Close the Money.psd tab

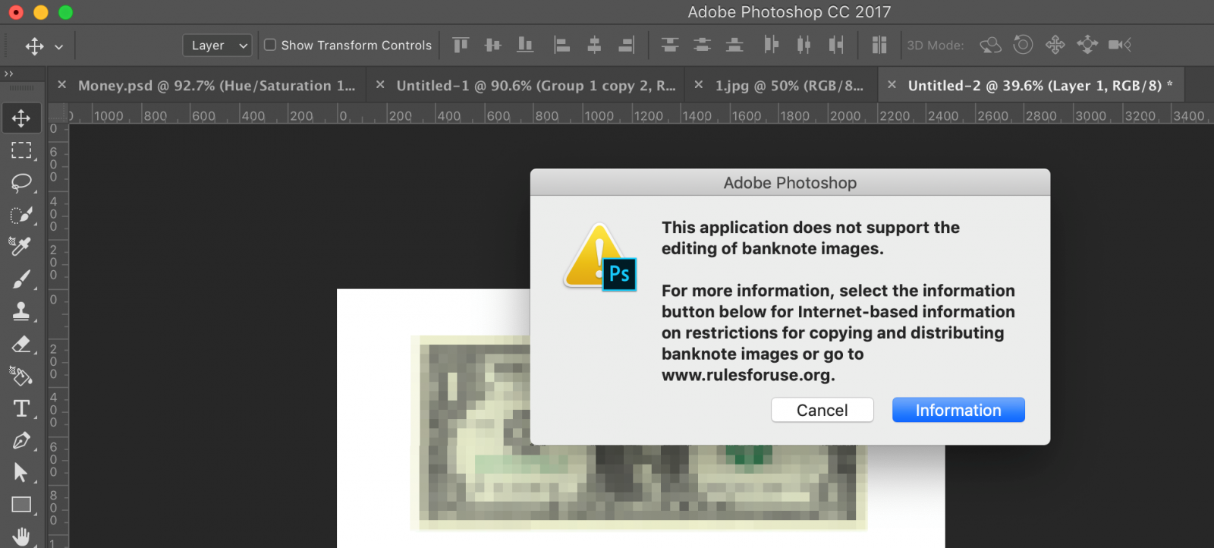tap(62, 85)
